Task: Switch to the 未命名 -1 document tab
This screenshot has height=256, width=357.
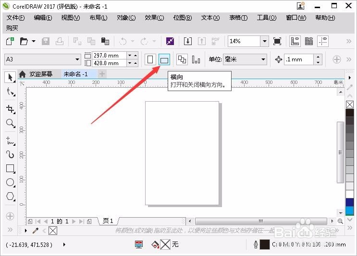Action: tap(75, 74)
